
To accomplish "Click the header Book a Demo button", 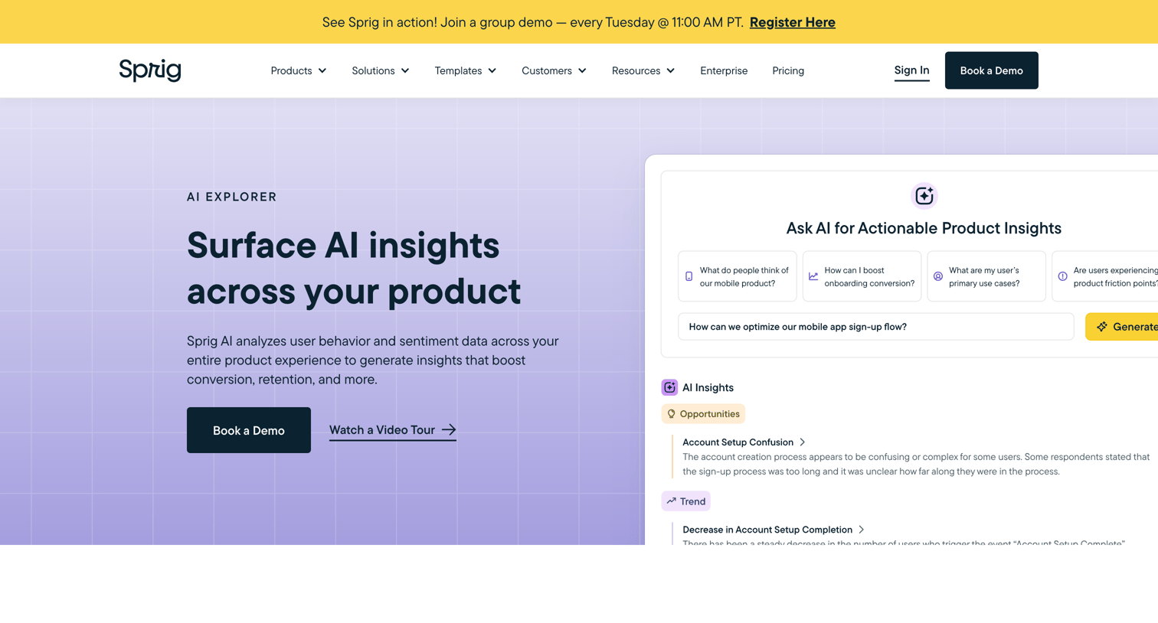I will pos(991,70).
